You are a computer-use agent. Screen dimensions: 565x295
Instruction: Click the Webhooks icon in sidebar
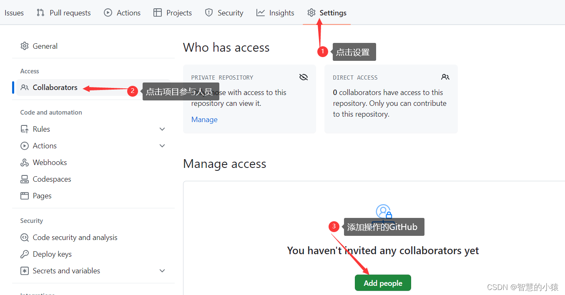tap(24, 162)
